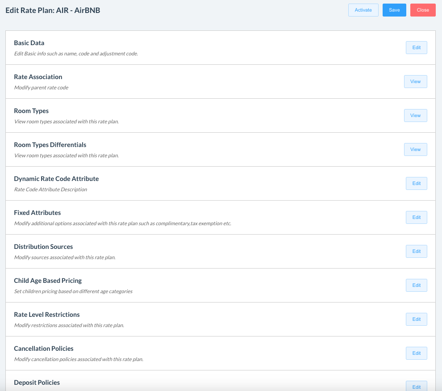Click the Edit Rate Plan page title
The height and width of the screenshot is (391, 442).
coord(53,10)
